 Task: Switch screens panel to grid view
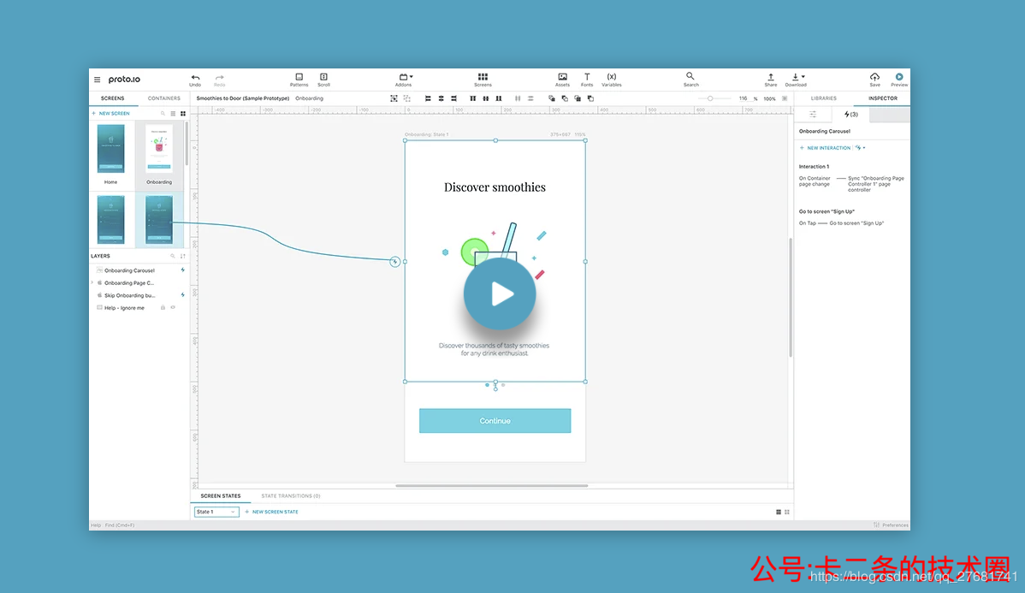pyautogui.click(x=183, y=114)
